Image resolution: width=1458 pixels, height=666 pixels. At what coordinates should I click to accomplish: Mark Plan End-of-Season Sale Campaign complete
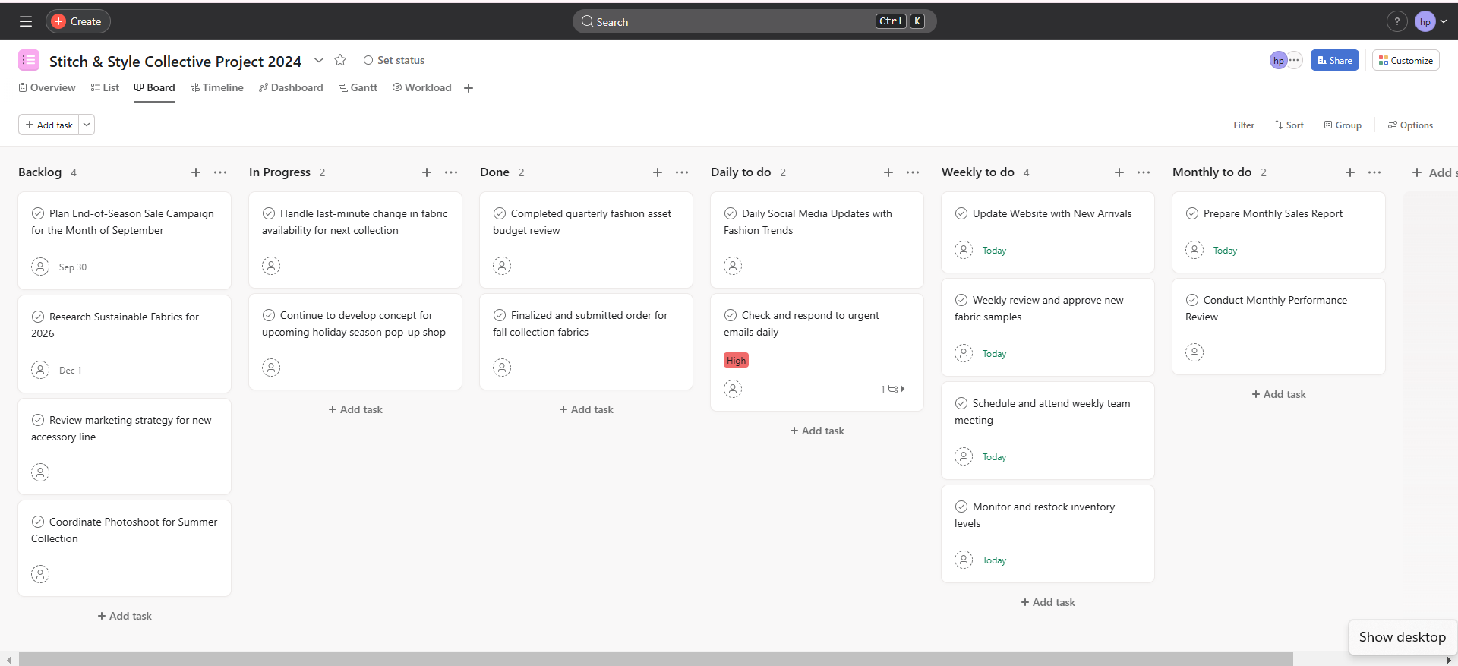[x=38, y=213]
